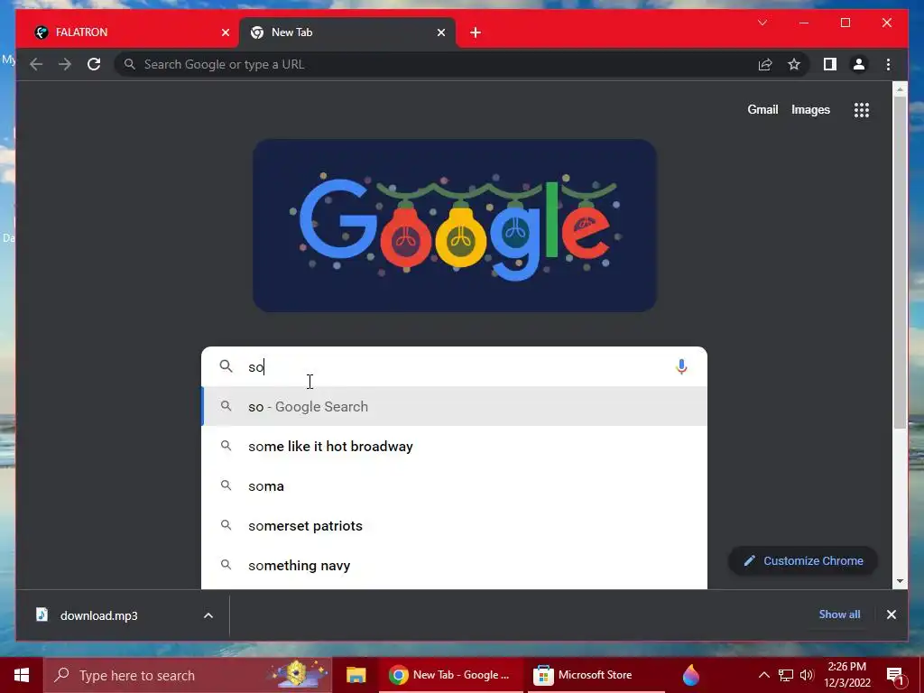Open the Chrome side panel

pos(830,64)
